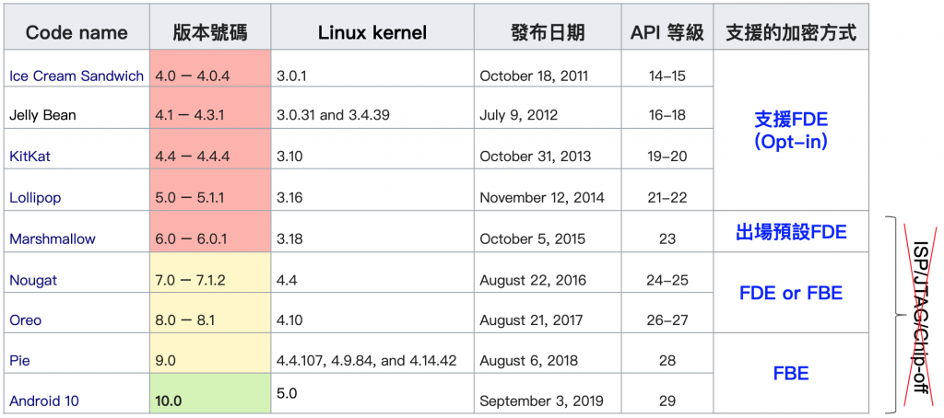Select kernel cell 3.0.1
This screenshot has height=418, width=944.
[x=372, y=68]
